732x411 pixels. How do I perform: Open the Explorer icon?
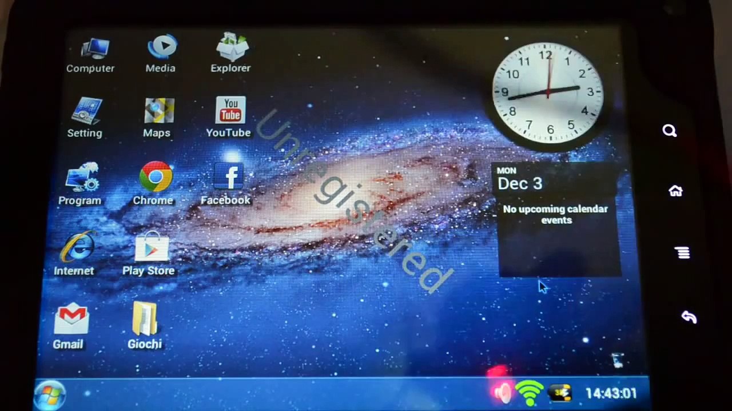coord(231,54)
